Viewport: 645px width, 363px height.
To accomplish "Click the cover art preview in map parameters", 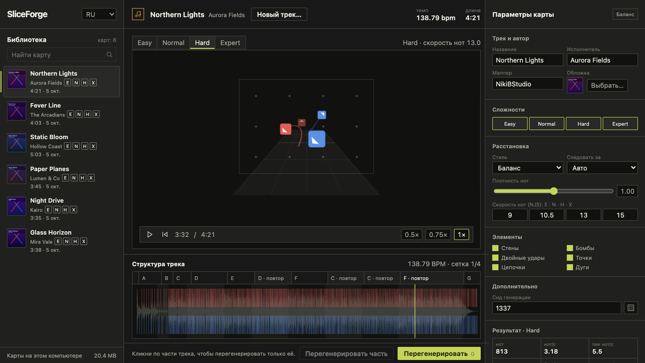I will [x=575, y=85].
